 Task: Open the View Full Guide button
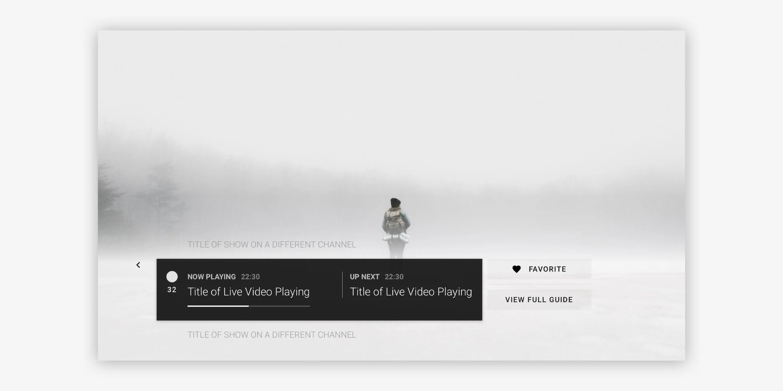click(539, 300)
